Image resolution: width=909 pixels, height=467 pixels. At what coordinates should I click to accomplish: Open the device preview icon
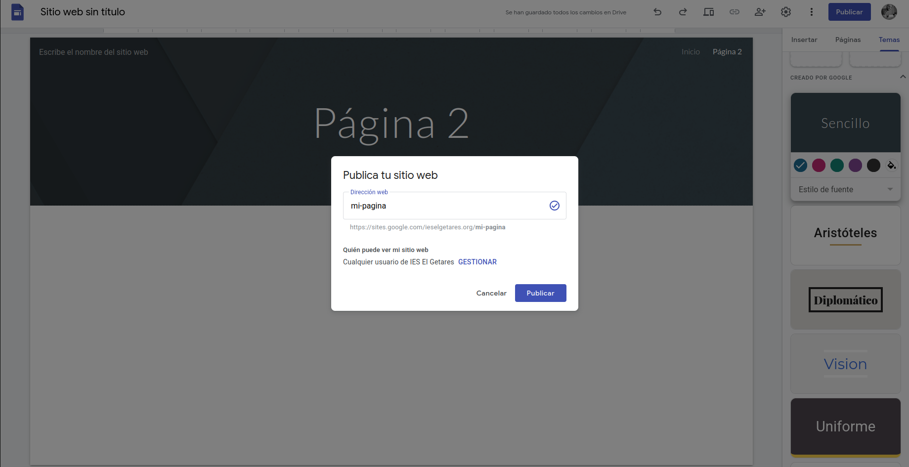(x=708, y=12)
